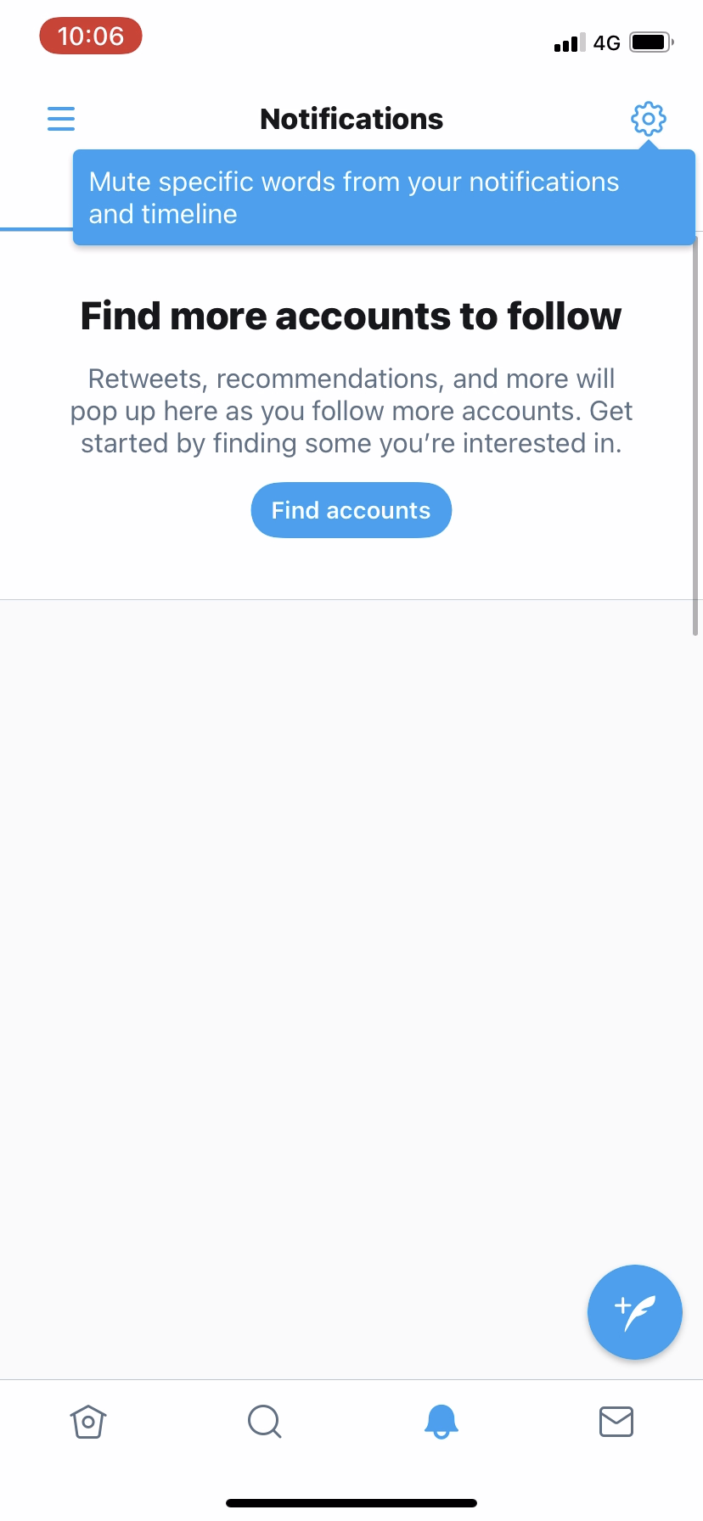Open Direct Messages via the envelope icon
This screenshot has height=1521, width=703.
click(x=616, y=1422)
